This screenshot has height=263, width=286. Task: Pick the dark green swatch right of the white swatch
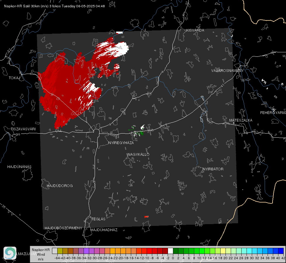176,251
